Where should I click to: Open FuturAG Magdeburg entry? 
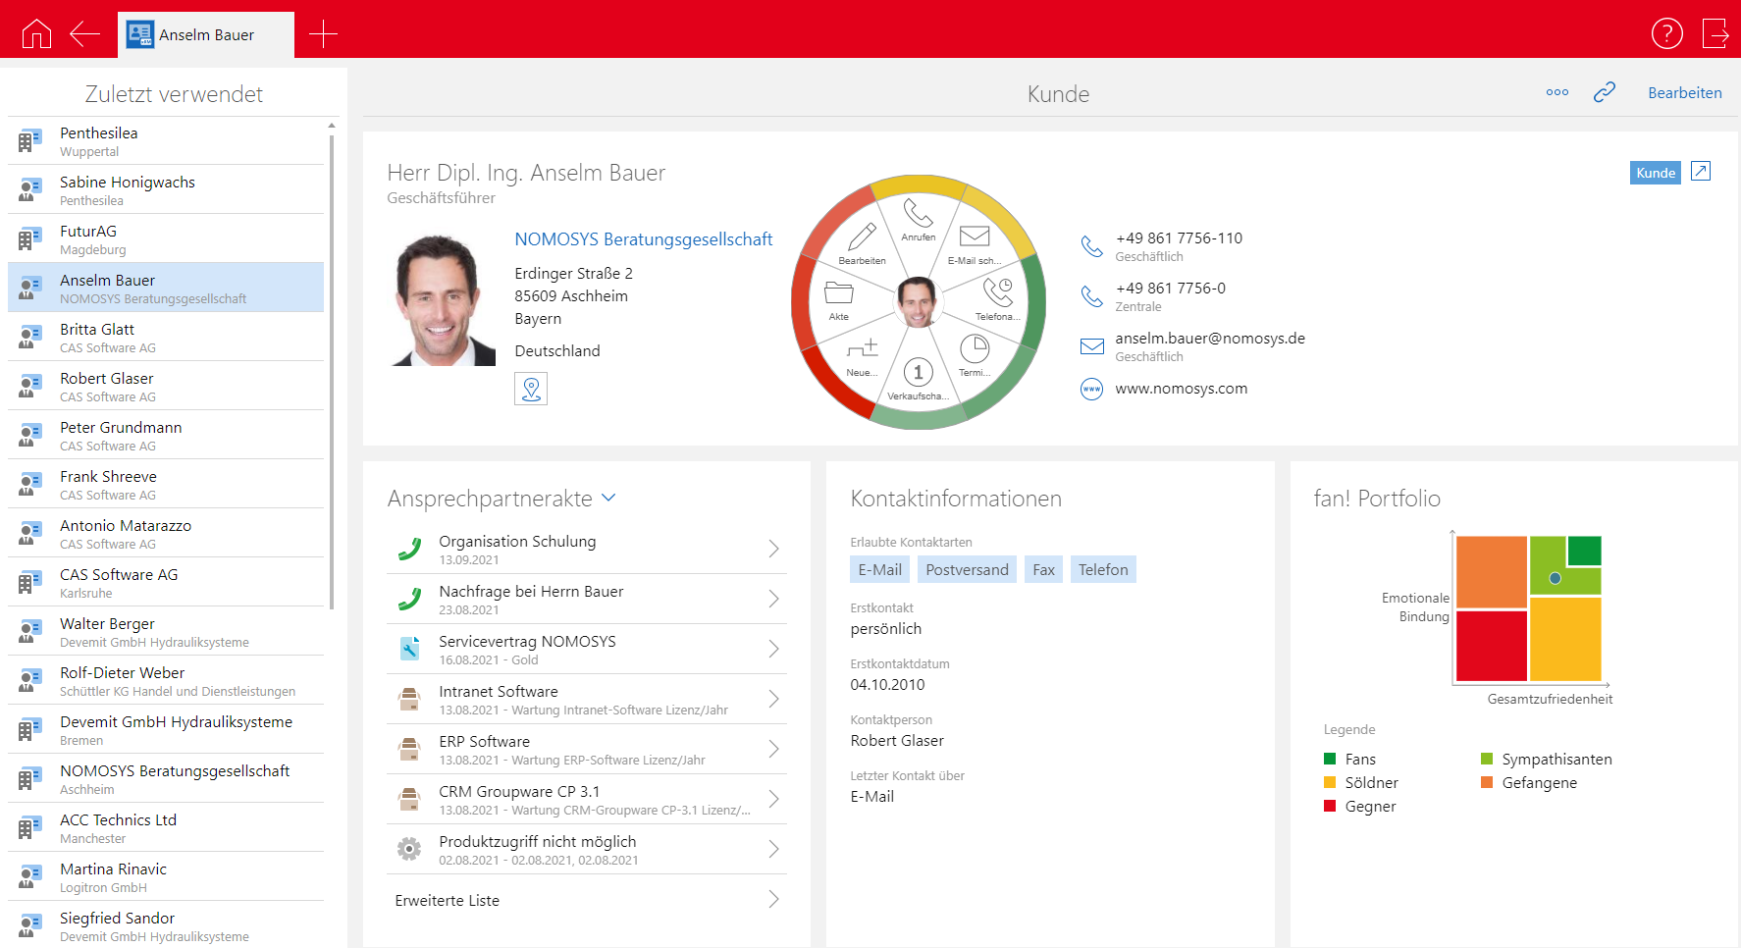[x=166, y=238]
